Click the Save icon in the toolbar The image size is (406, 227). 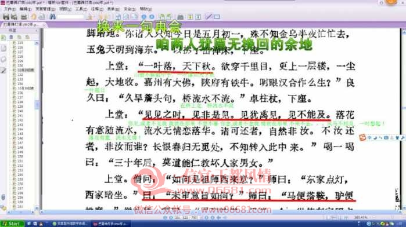coord(6,17)
